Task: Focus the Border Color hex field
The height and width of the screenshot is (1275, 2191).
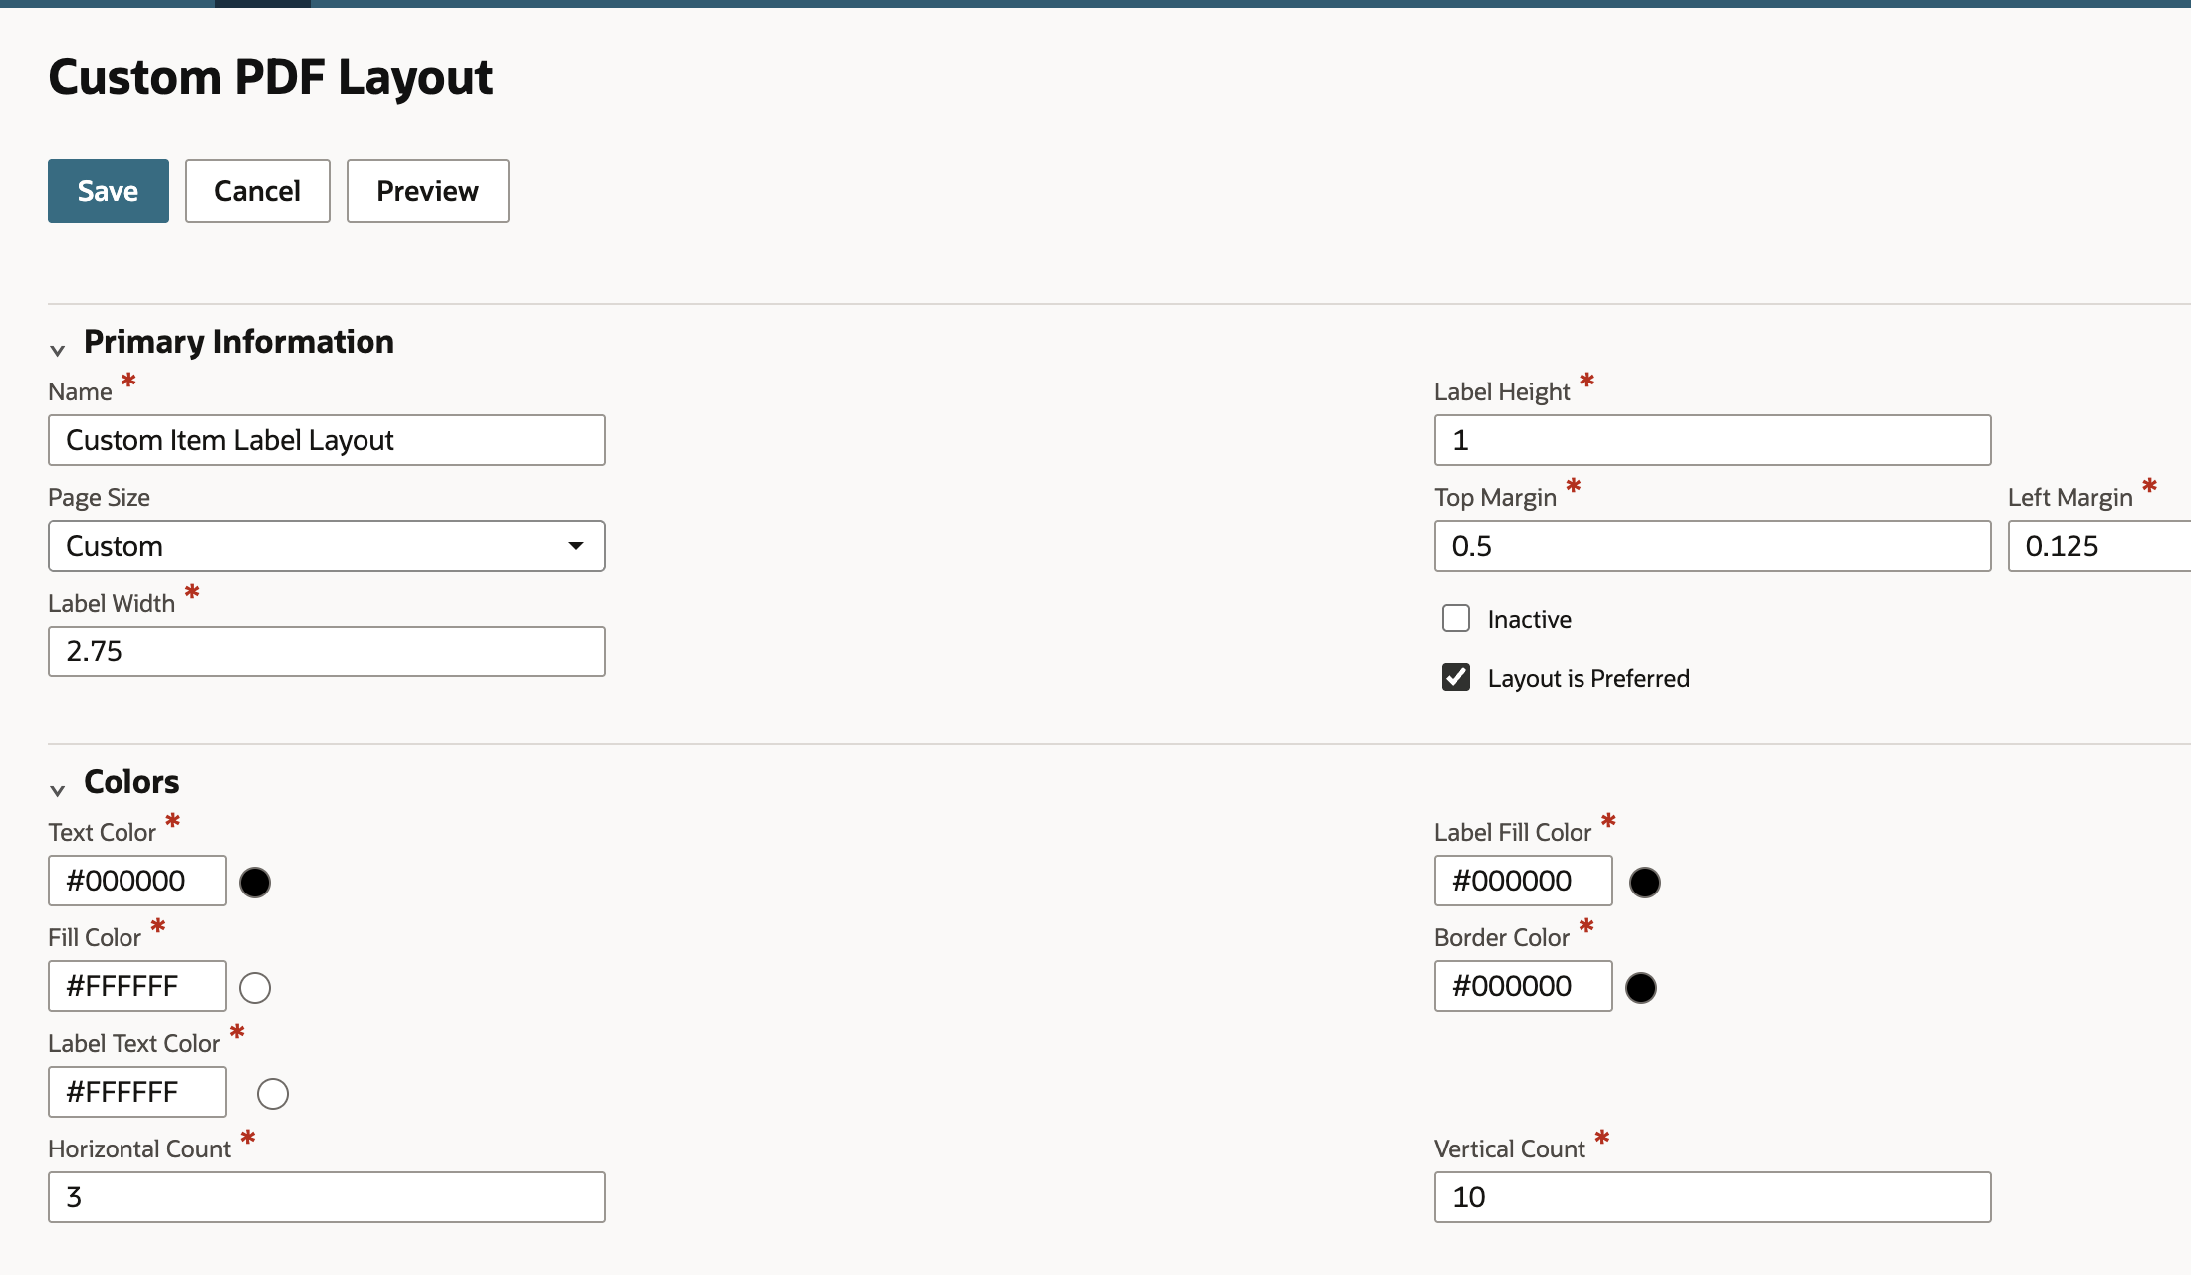Action: [x=1524, y=986]
